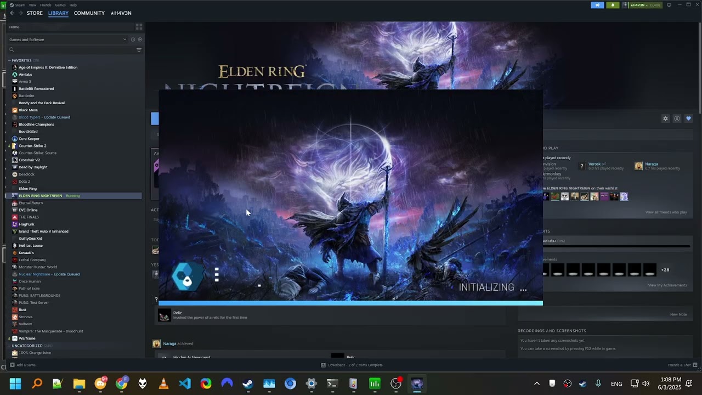
Task: Select Monster Hunter: World
Action: (38, 267)
